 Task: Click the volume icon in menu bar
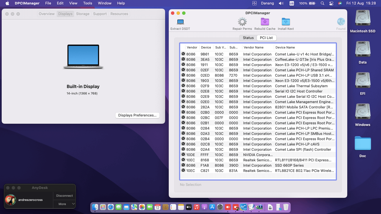[x=281, y=3]
